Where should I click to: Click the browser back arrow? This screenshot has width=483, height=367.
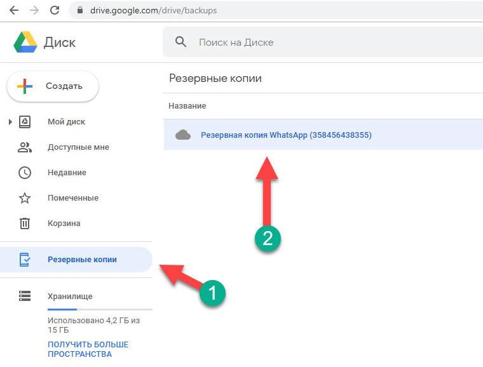(x=14, y=10)
